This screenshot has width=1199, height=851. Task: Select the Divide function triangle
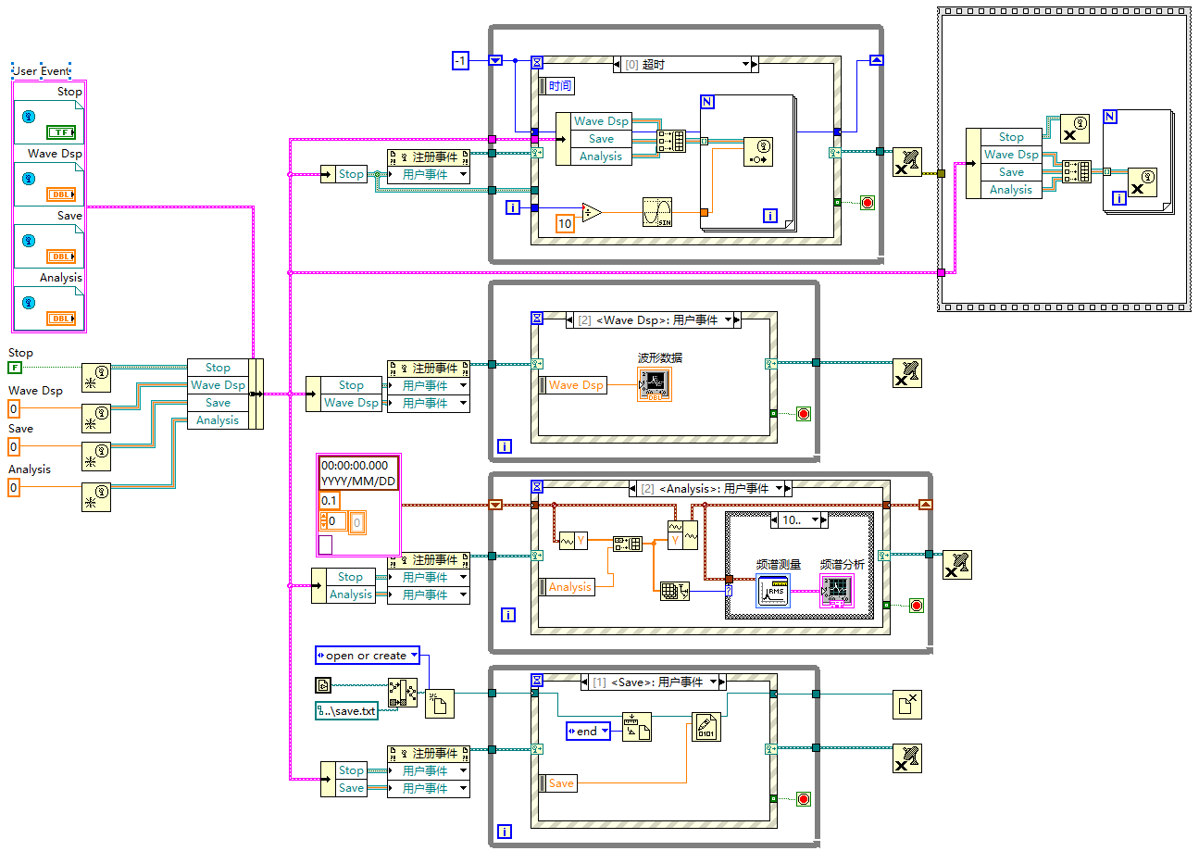[593, 212]
